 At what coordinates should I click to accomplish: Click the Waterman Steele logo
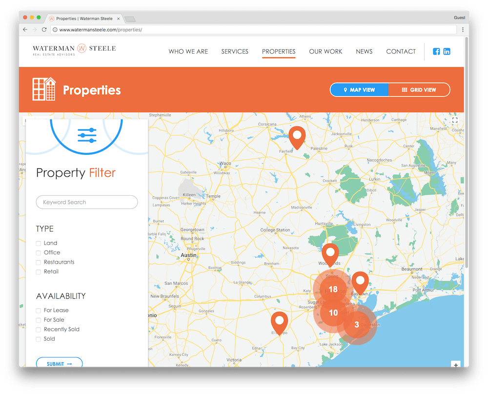pos(74,49)
